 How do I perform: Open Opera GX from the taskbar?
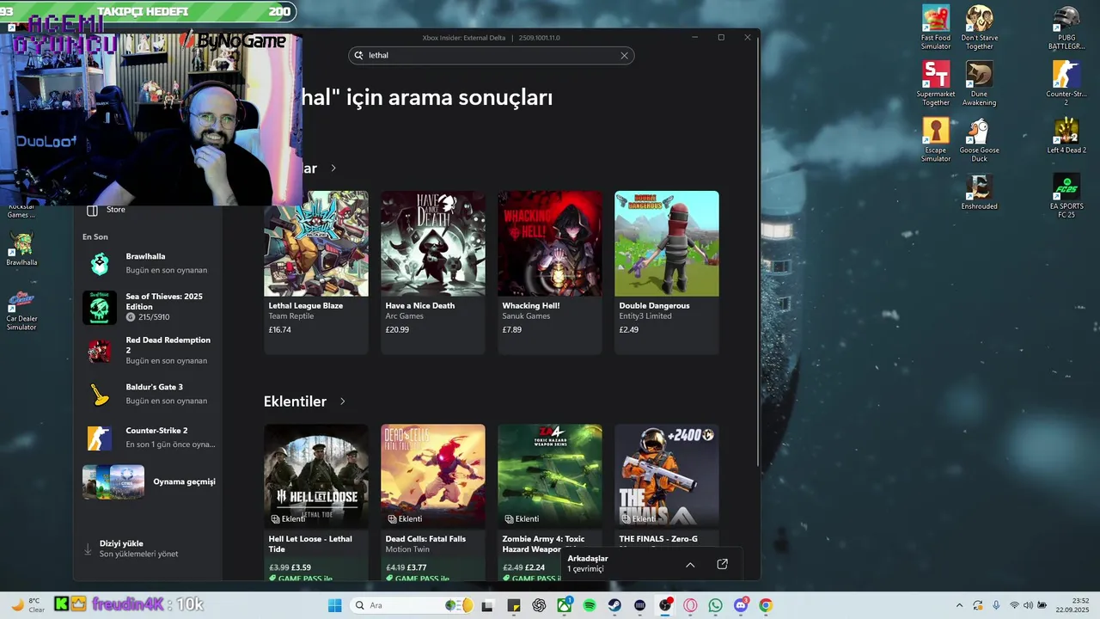point(690,605)
